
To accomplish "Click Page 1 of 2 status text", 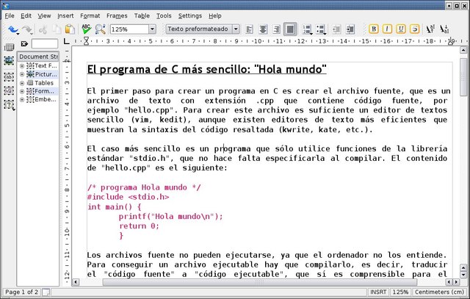I will click(x=21, y=292).
